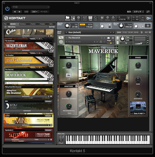Screen dimensions: 155x157
Task: Adjust the Master Editor volume knob
Action: 67,26
